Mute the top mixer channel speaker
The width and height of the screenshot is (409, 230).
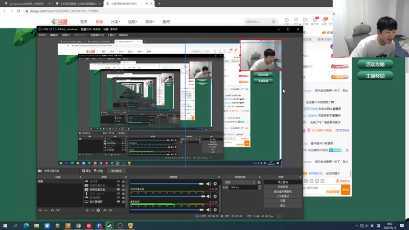(209, 184)
